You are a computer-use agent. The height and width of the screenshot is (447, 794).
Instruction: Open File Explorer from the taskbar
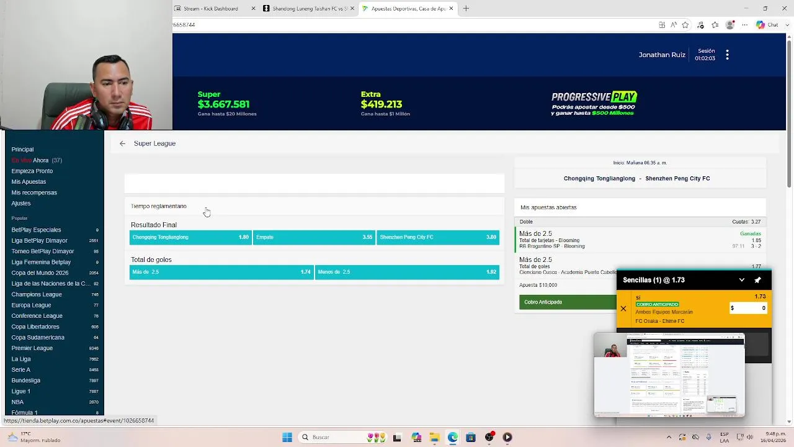pos(434,437)
